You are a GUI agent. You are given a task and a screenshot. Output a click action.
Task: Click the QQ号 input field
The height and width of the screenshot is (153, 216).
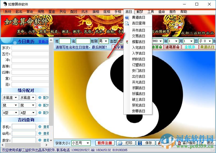click(x=24, y=133)
